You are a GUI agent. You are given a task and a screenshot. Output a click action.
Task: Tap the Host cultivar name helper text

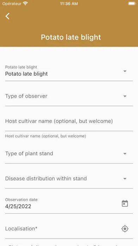pos(45,136)
